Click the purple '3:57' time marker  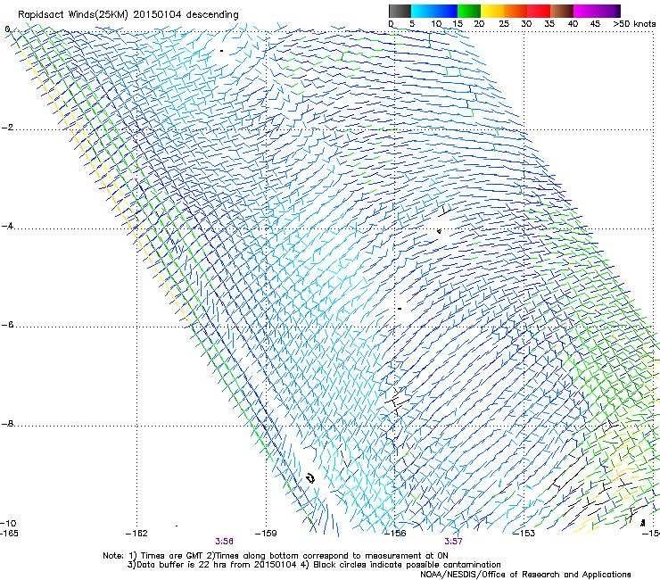pos(453,542)
